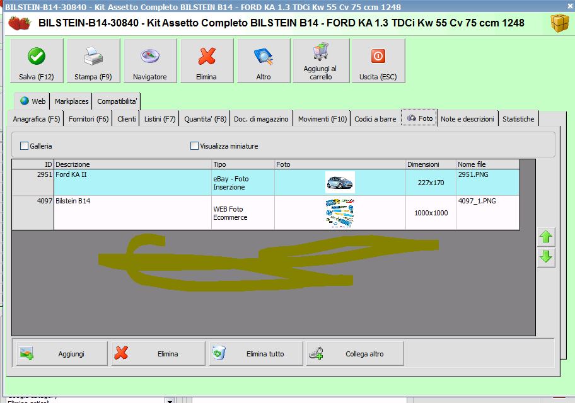Exit with the Uscita (ESC) button
Viewport: 575px width, 403px height.
click(x=378, y=61)
